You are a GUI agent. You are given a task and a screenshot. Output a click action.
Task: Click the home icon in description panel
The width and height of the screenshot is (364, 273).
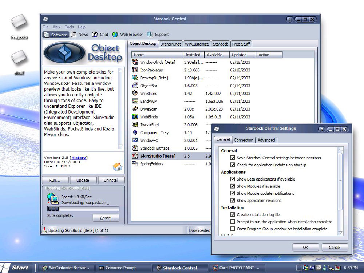(x=118, y=167)
